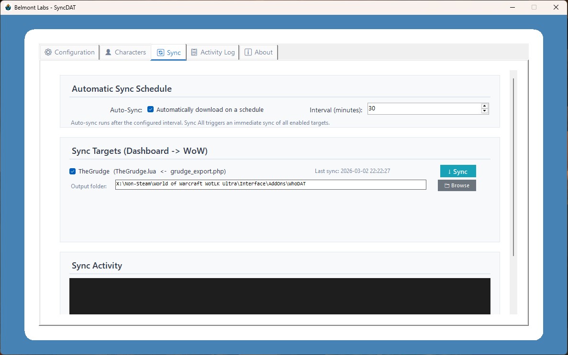Click the gear icon on Configuration tab
Image resolution: width=568 pixels, height=355 pixels.
(x=48, y=53)
